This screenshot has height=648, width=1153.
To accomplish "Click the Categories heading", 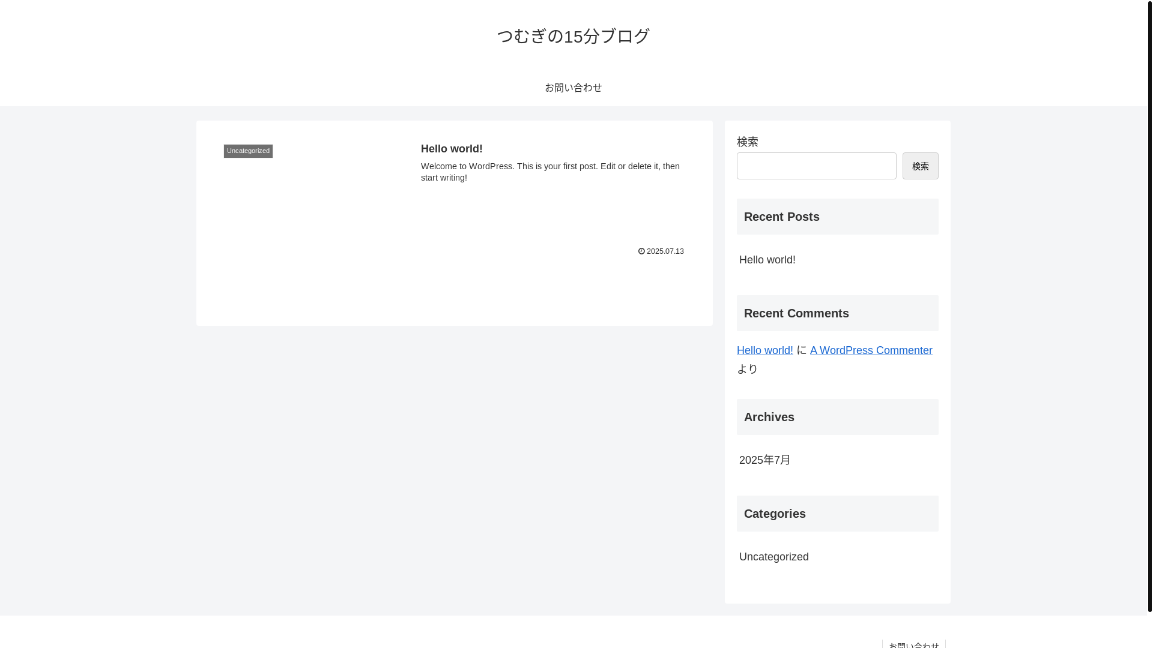I will pyautogui.click(x=837, y=514).
